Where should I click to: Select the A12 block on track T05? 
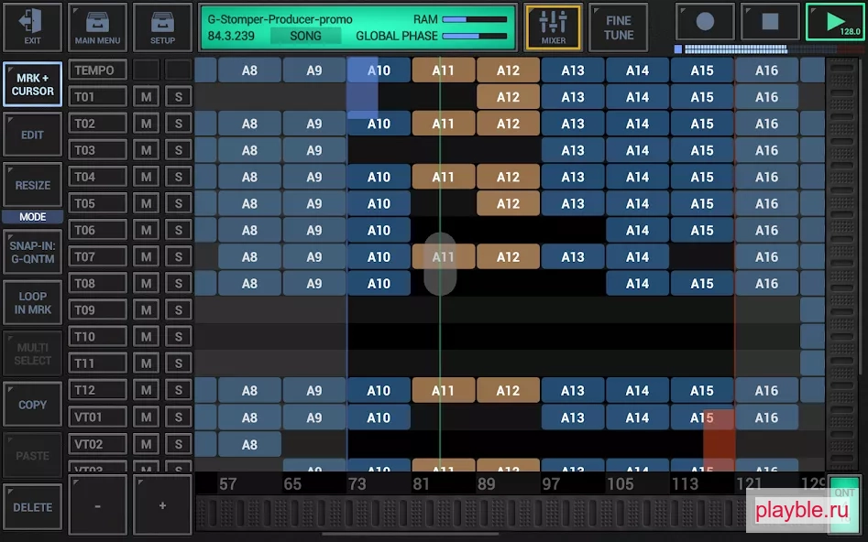508,203
